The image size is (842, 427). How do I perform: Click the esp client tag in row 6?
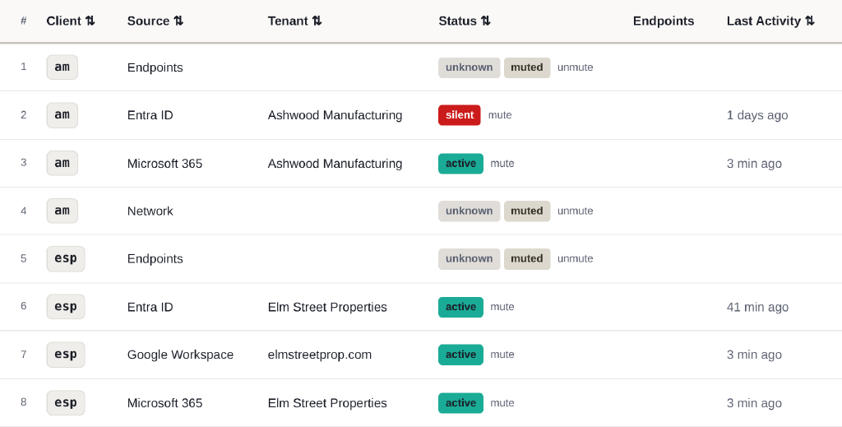click(x=66, y=307)
